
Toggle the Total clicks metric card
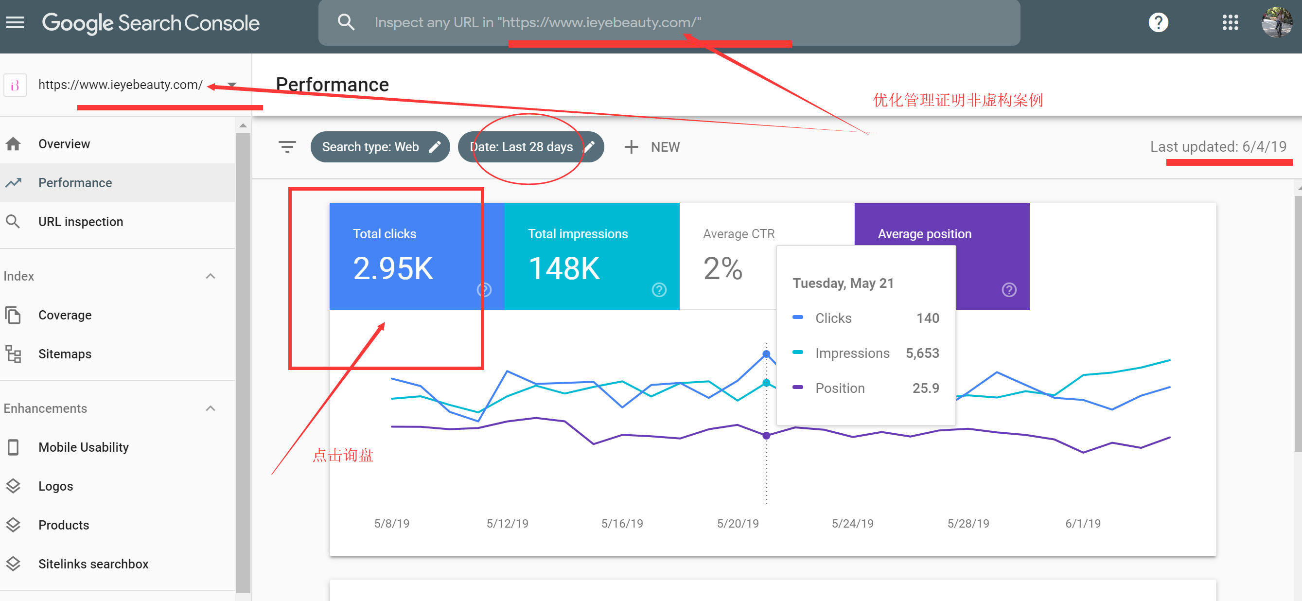417,257
